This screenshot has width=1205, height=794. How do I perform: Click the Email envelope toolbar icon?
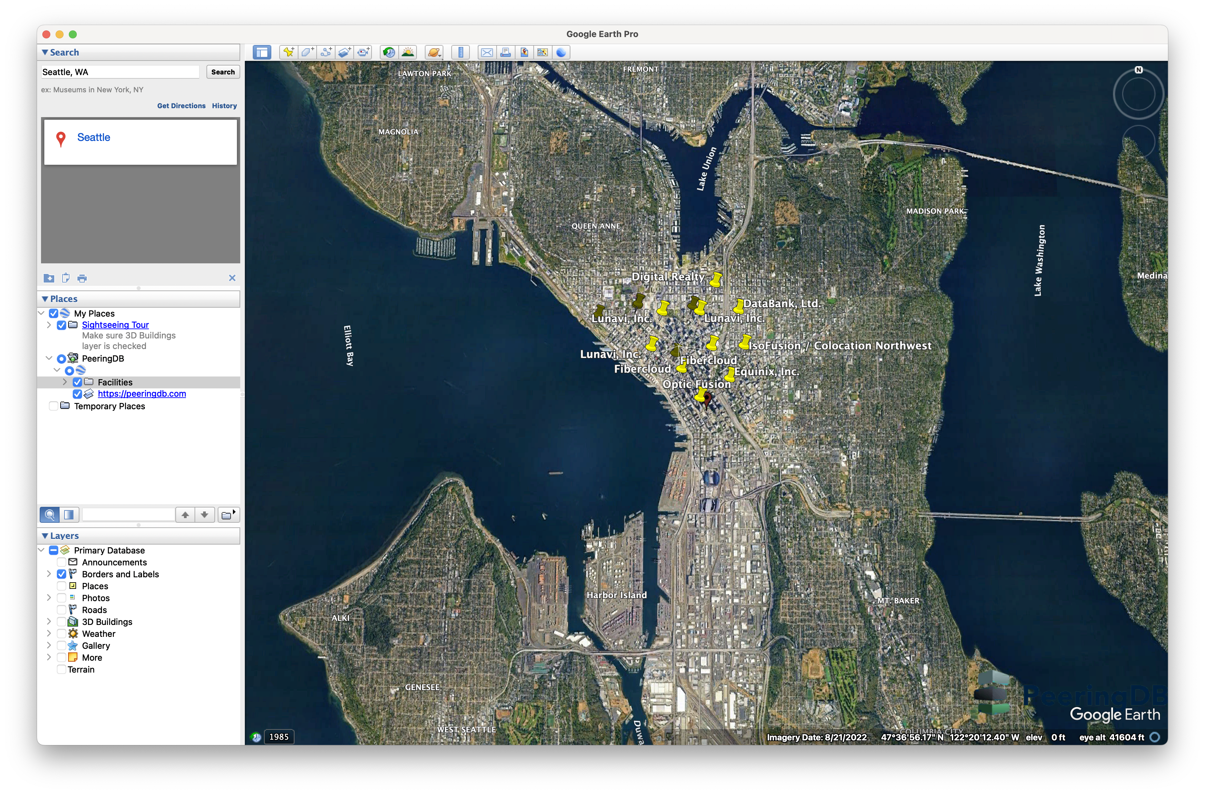point(487,52)
